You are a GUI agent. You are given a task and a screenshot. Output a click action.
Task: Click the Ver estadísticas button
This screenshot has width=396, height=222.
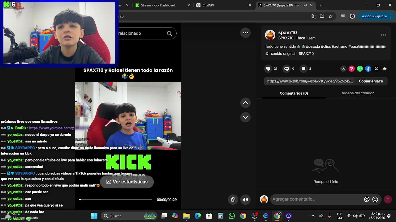(x=127, y=182)
